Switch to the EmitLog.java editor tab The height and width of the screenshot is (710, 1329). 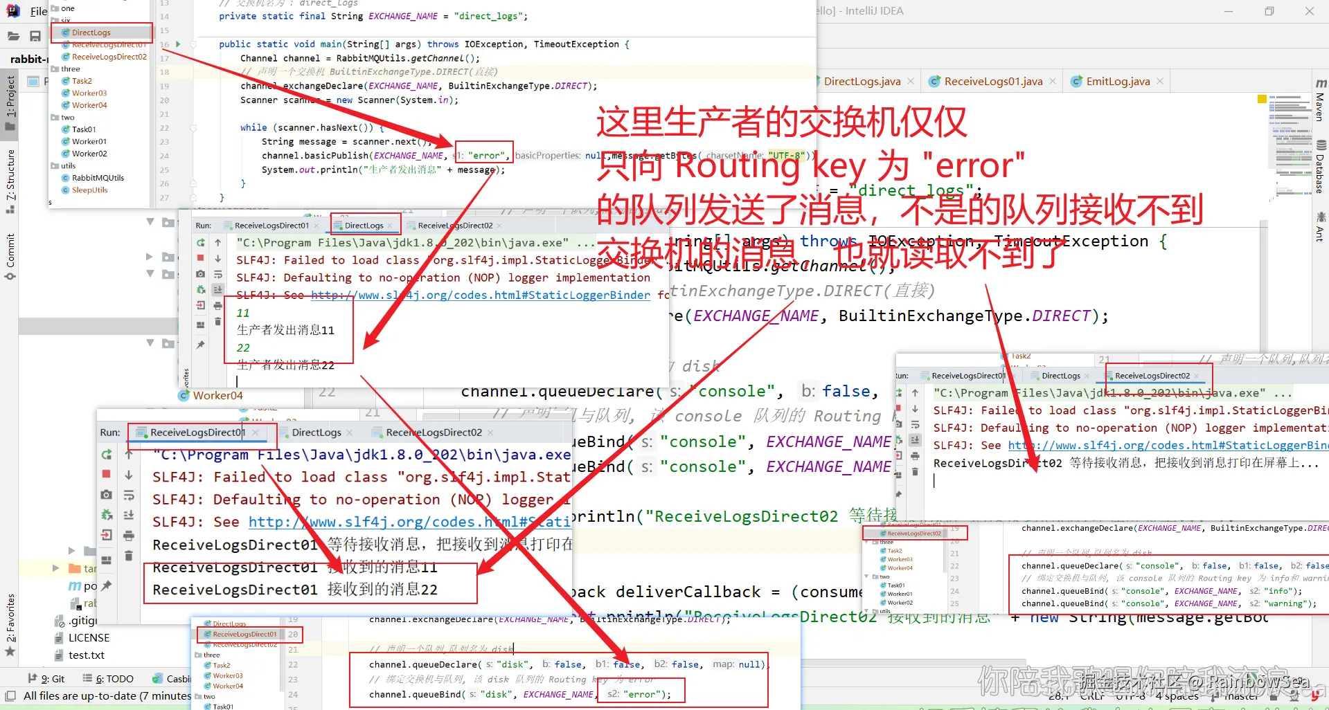[x=1118, y=82]
